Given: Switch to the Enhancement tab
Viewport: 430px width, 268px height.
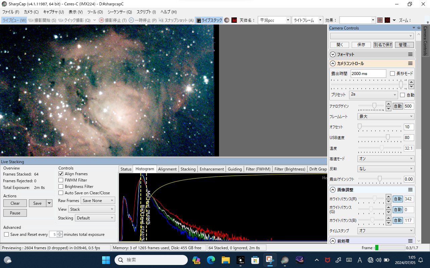Looking at the screenshot, I should [212, 169].
